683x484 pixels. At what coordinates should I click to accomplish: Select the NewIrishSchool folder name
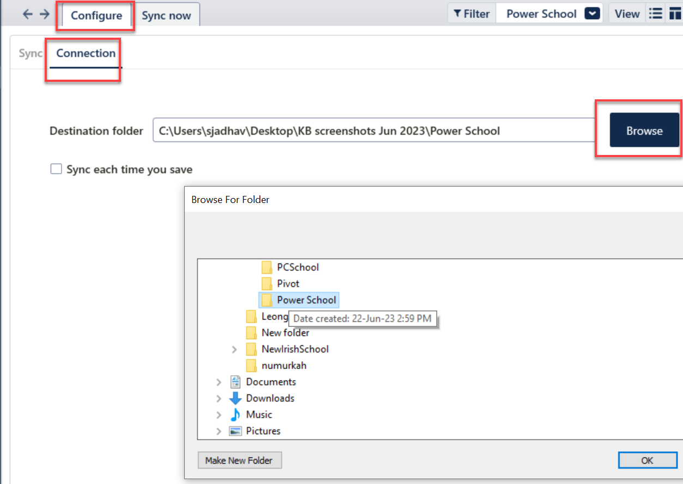[x=295, y=349]
